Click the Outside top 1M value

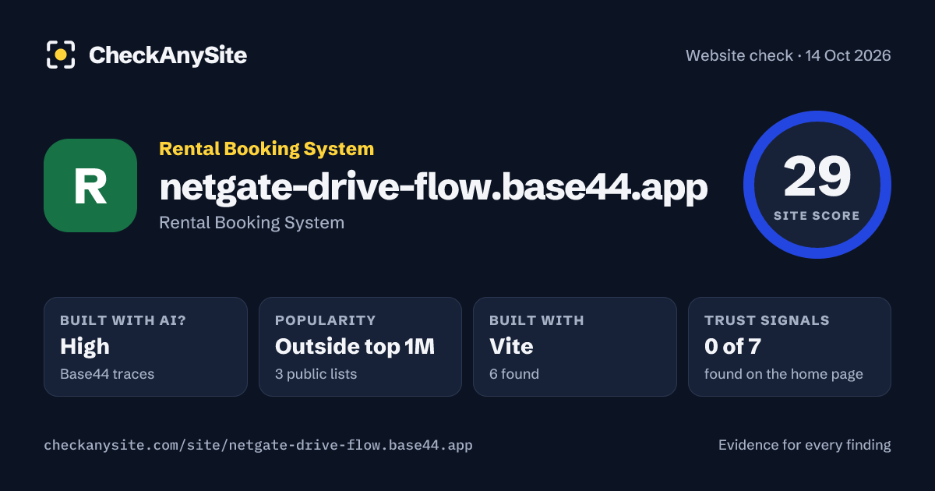tap(355, 347)
